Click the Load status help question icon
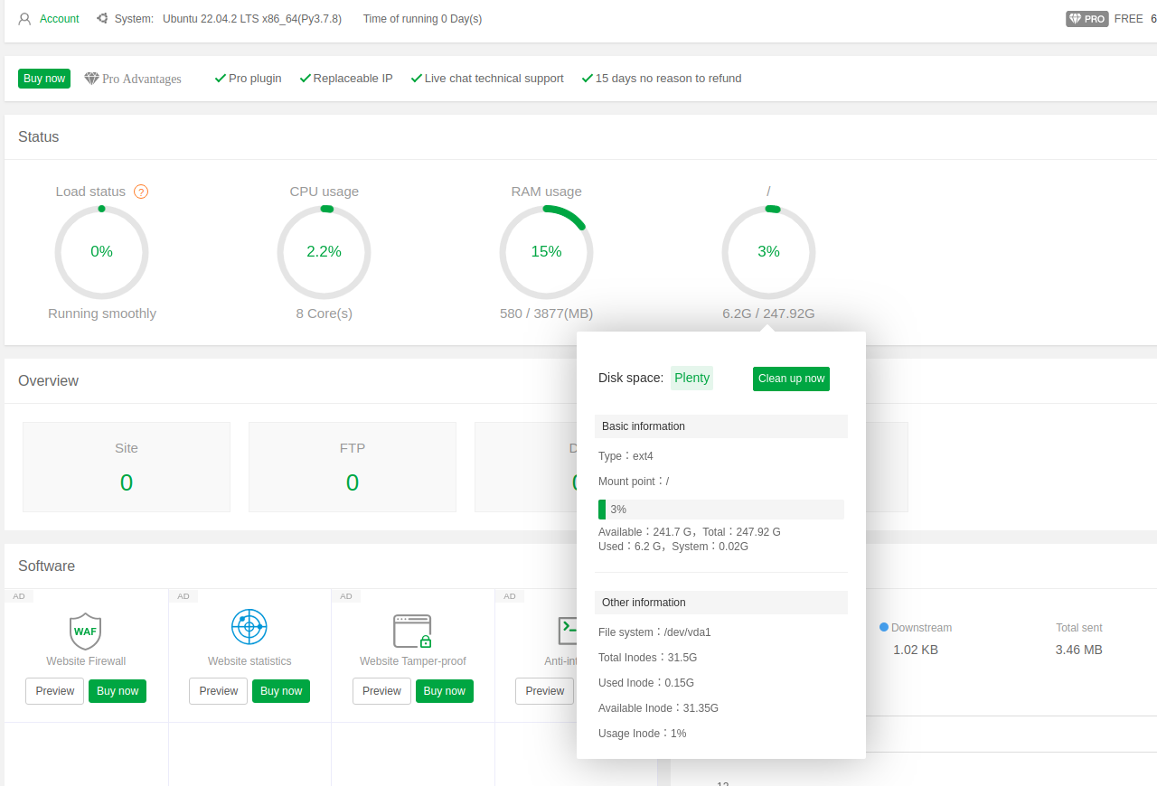1157x786 pixels. click(141, 192)
